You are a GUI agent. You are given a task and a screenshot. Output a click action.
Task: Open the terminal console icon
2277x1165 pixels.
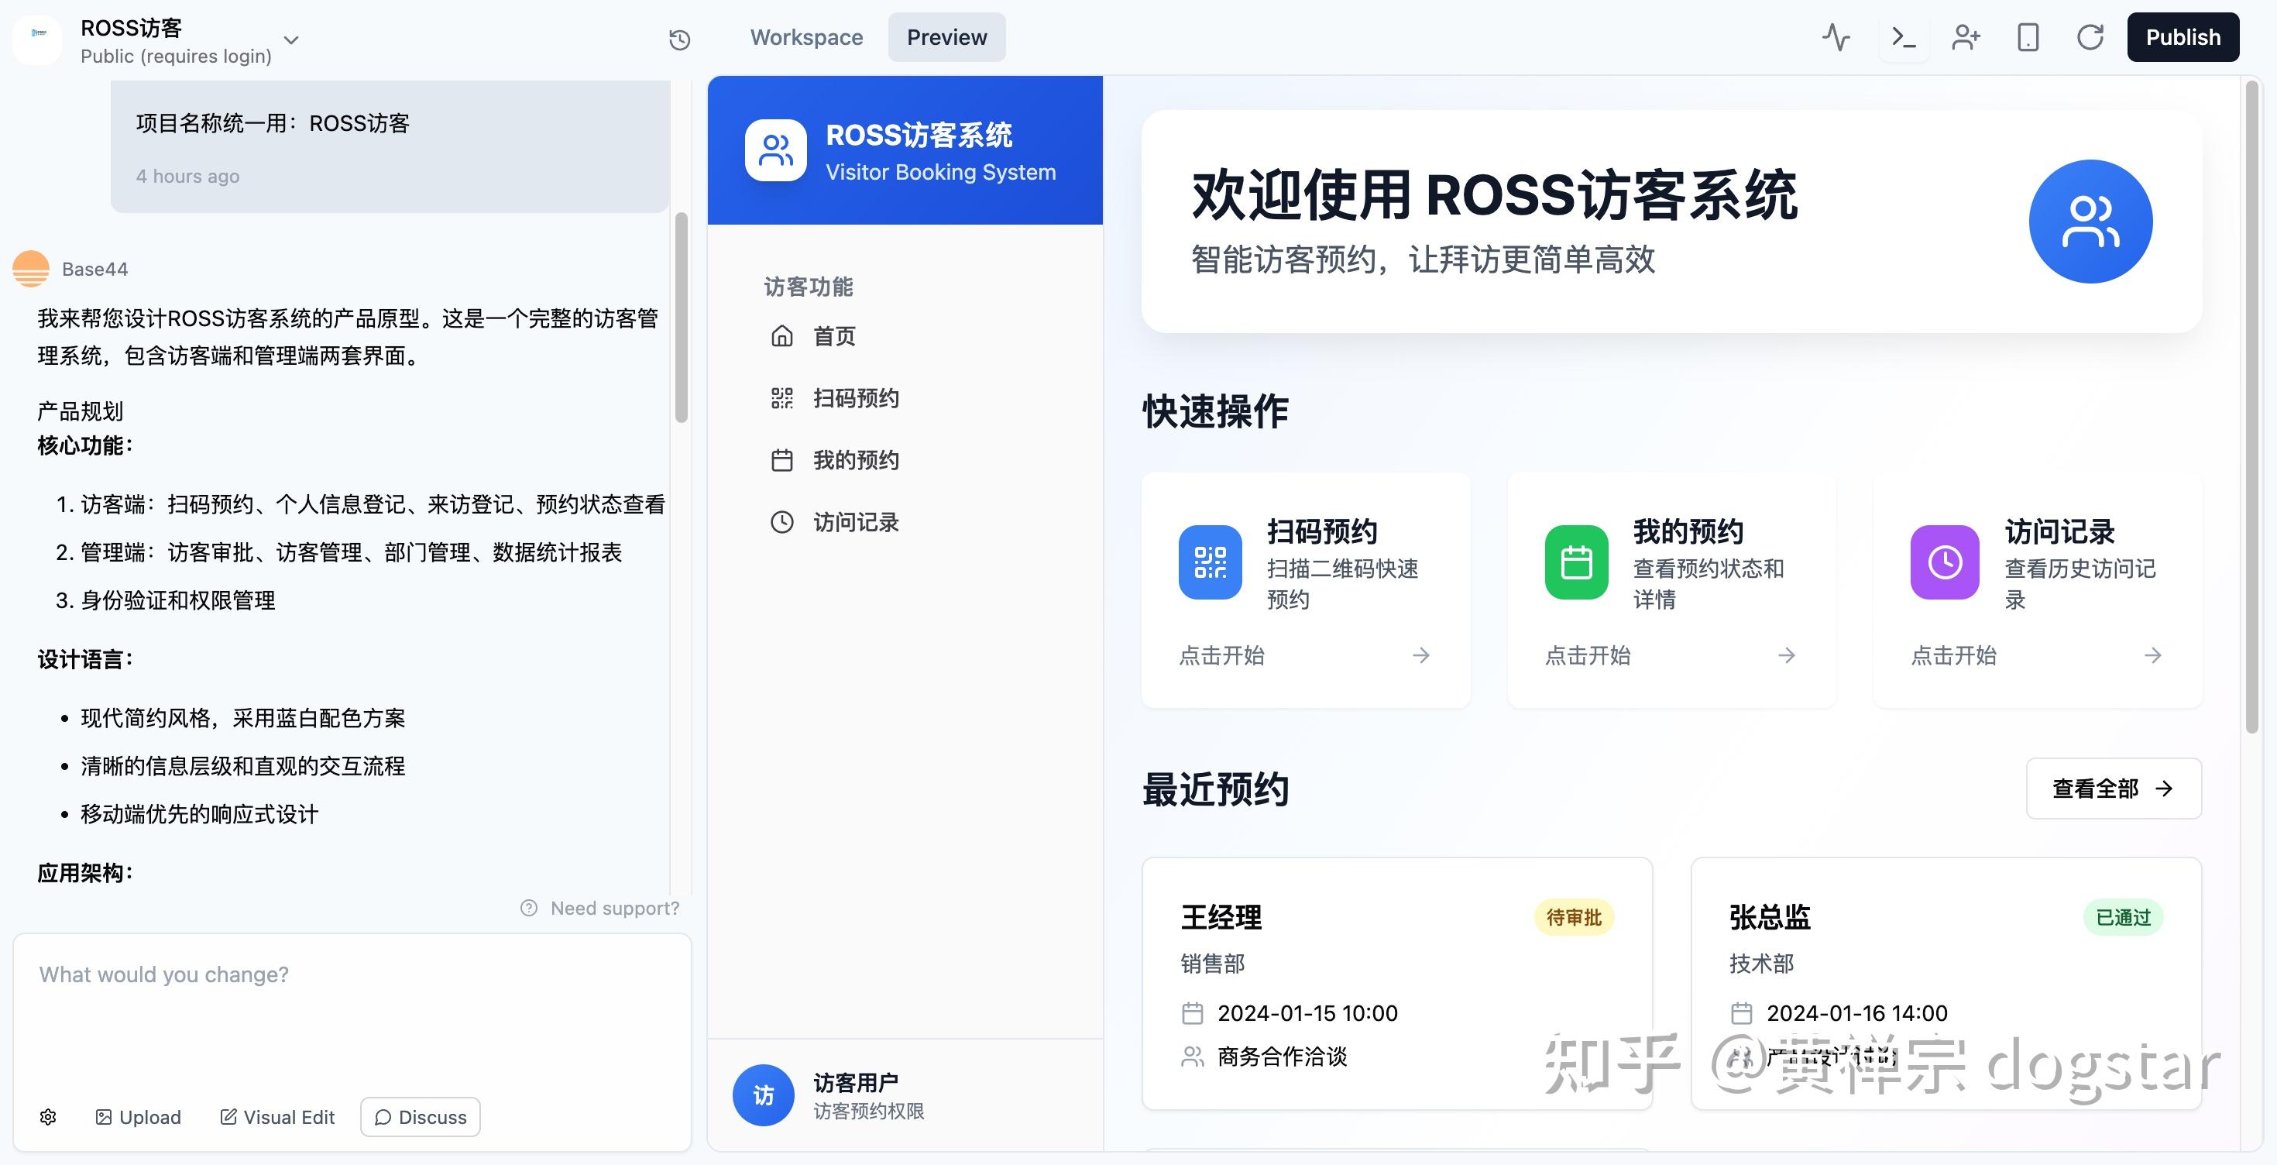1903,37
